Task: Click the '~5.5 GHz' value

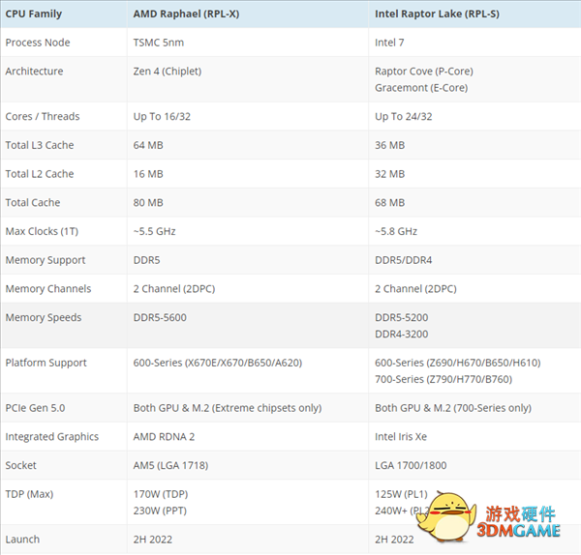Action: coord(154,231)
